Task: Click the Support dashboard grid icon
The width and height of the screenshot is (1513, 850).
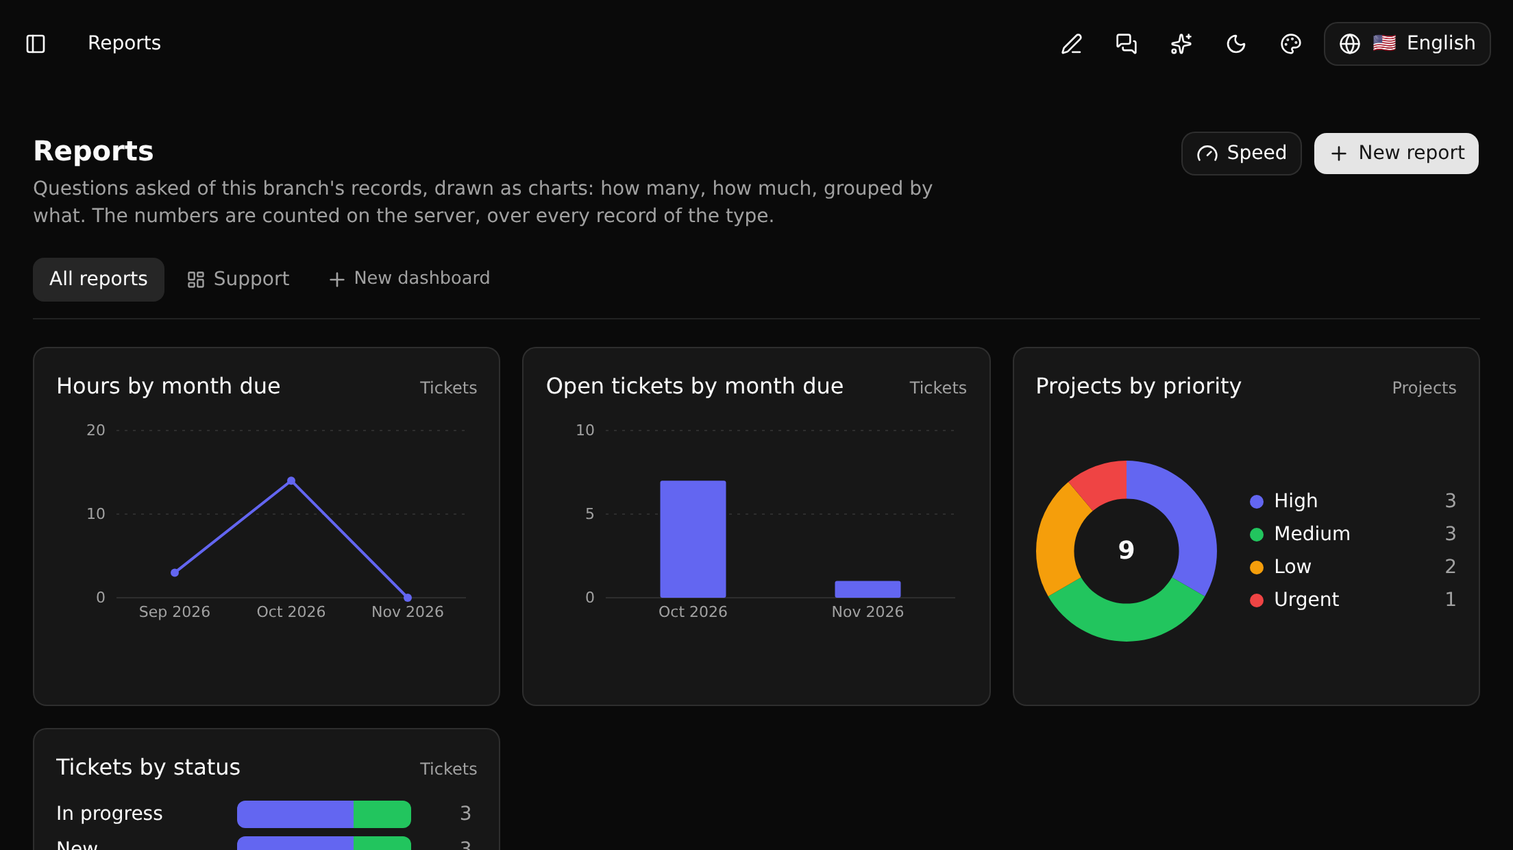Action: coord(196,280)
